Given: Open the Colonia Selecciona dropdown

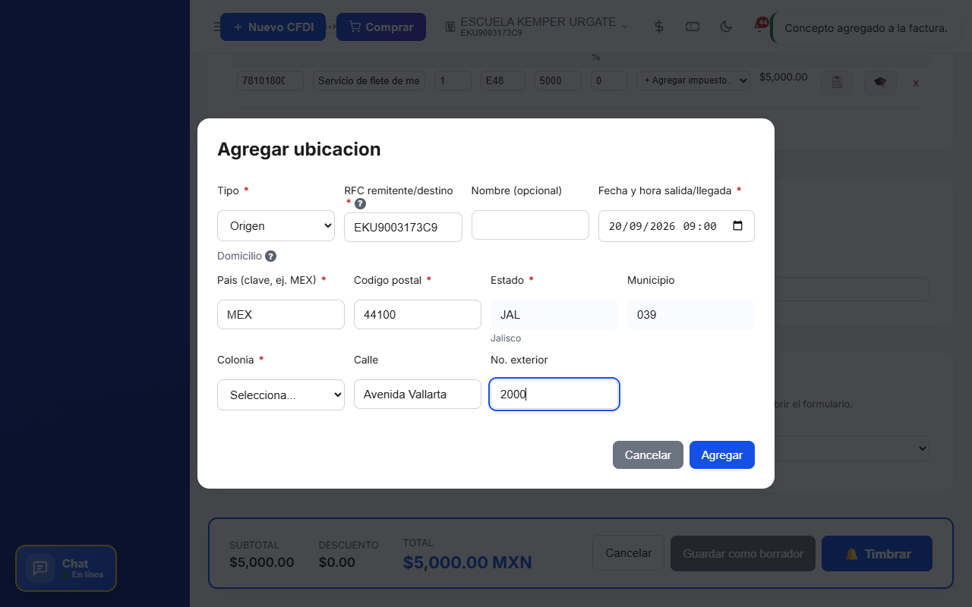Looking at the screenshot, I should point(281,395).
